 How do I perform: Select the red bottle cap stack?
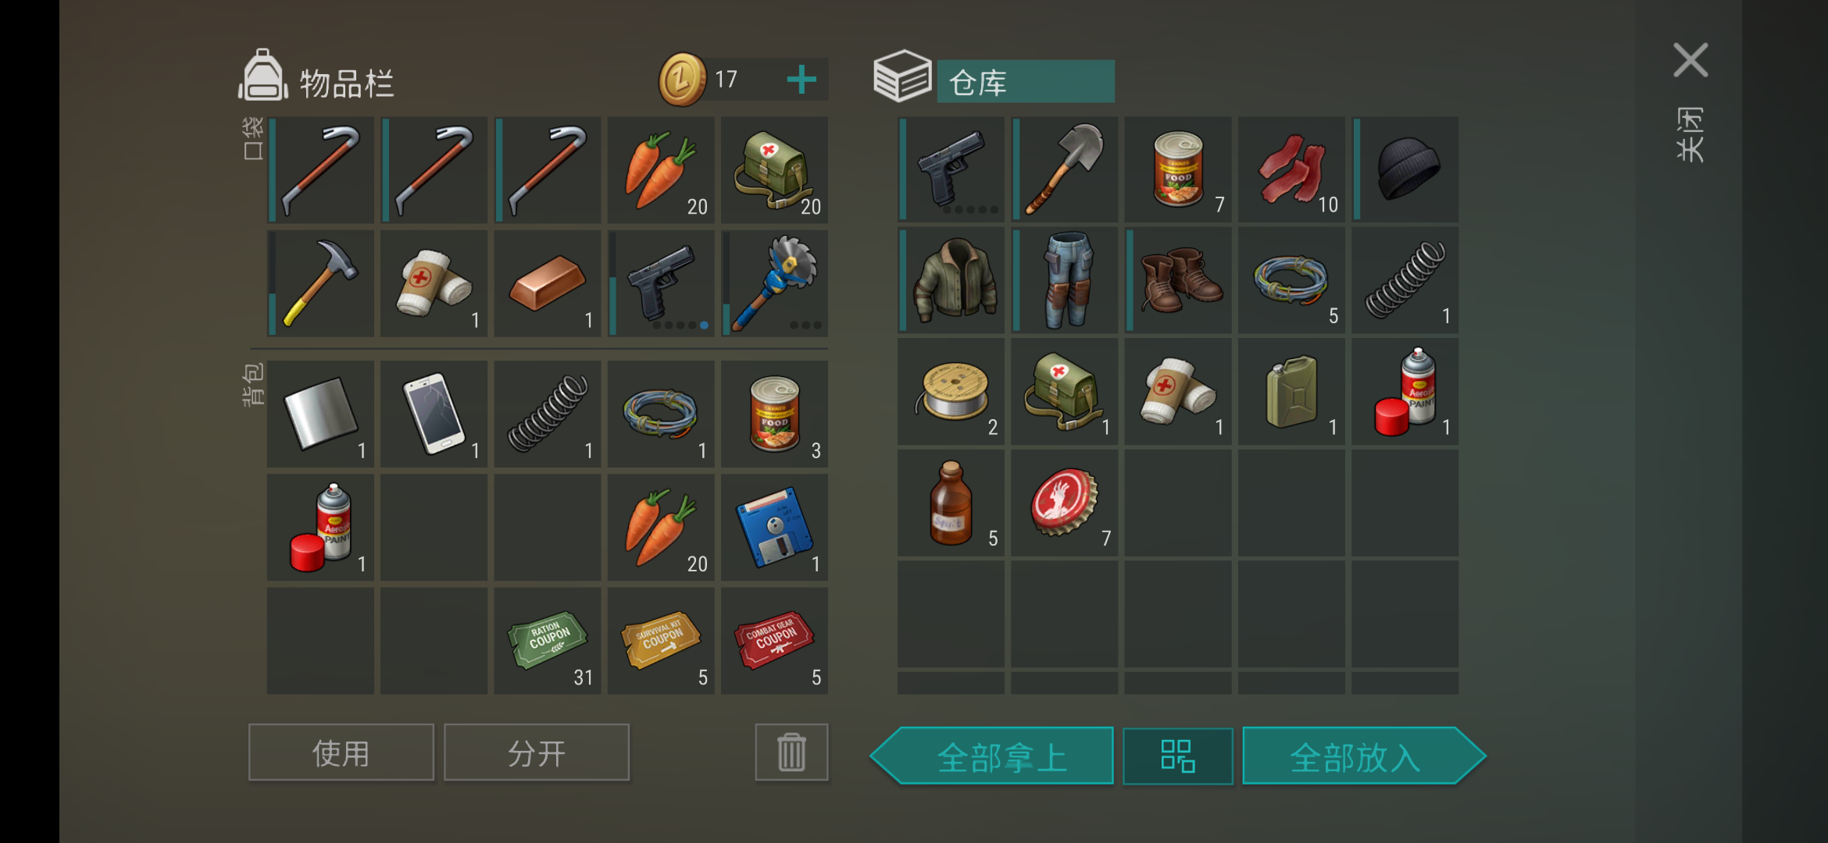point(1065,503)
